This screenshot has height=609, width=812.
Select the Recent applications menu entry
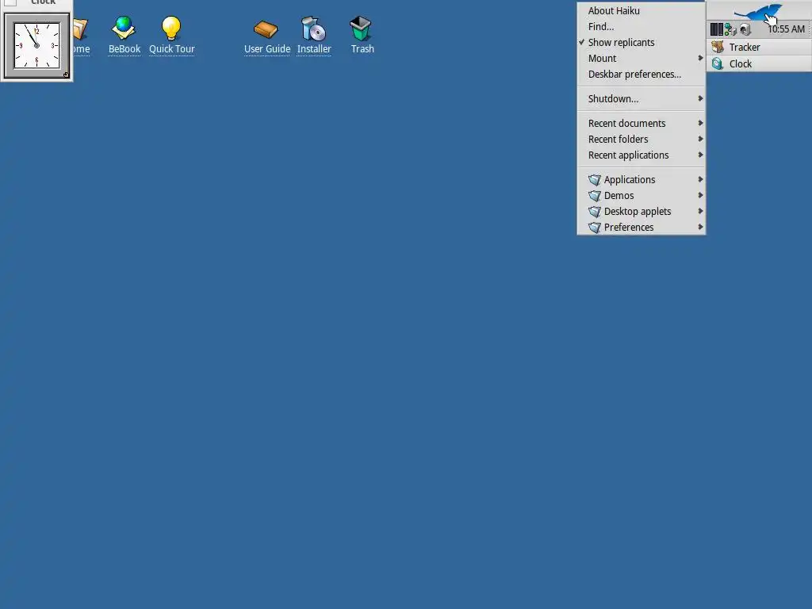[642, 155]
